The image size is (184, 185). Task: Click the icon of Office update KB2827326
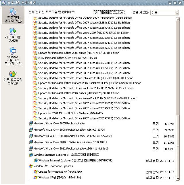point(35,48)
